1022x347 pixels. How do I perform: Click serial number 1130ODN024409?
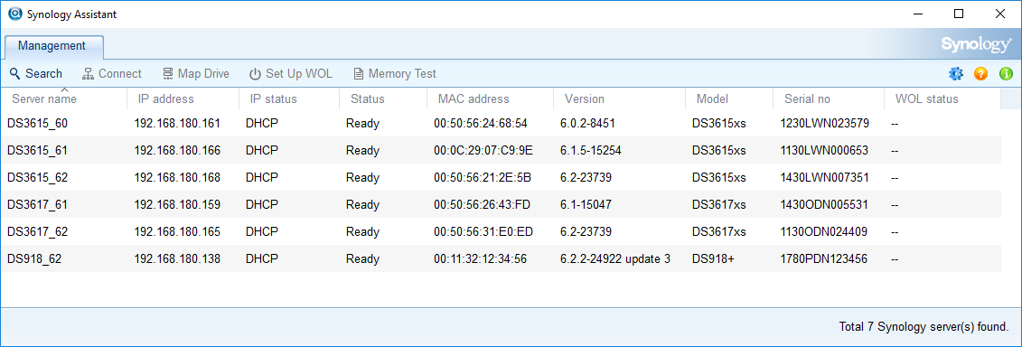coord(824,231)
